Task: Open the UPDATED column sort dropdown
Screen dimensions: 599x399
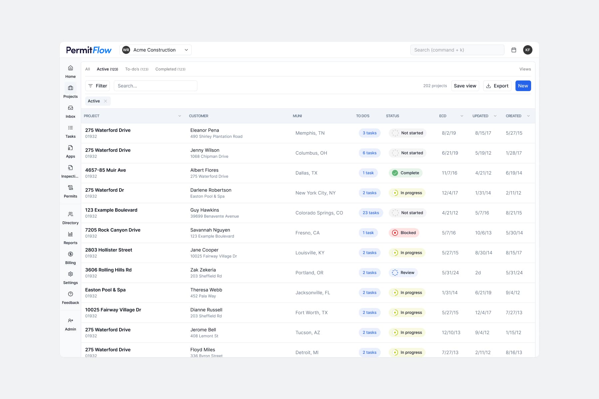Action: pyautogui.click(x=495, y=116)
